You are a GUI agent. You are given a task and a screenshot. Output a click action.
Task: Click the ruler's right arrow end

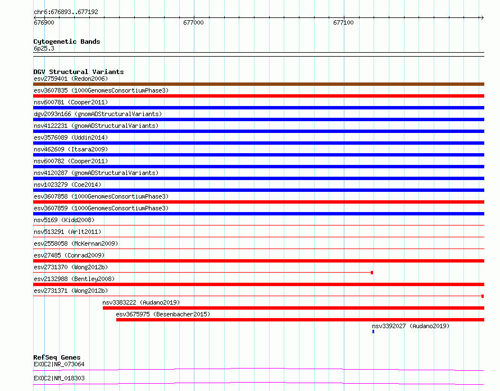(483, 17)
